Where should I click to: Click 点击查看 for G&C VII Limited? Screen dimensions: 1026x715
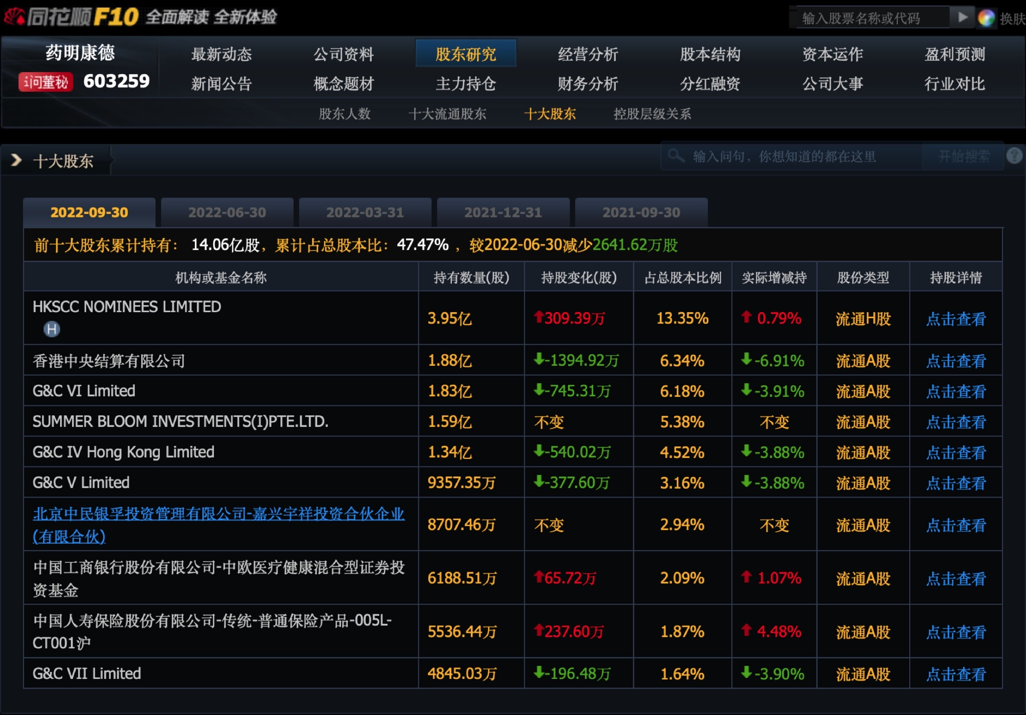[x=956, y=674]
